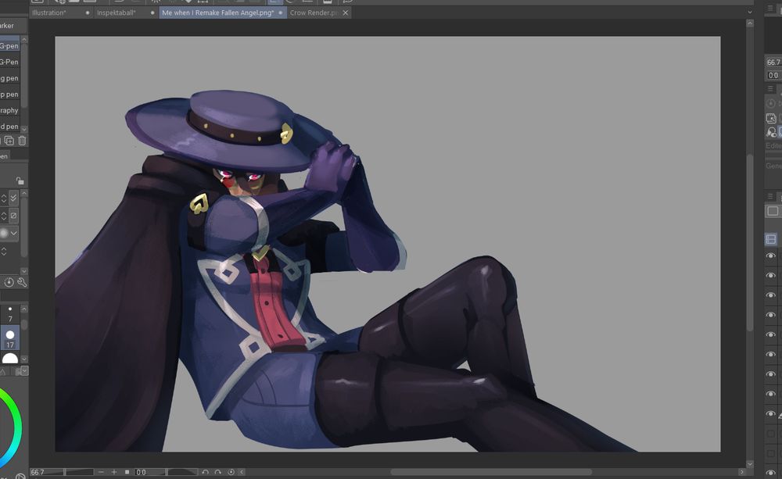Click the highlighted blue layer panel icon
782x479 pixels.
click(770, 239)
